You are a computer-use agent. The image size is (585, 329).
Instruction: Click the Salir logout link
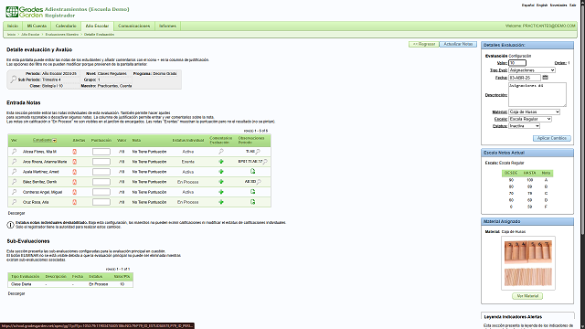pos(573,5)
